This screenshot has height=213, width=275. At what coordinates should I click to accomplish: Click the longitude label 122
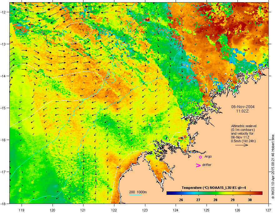pyautogui.click(x=114, y=210)
